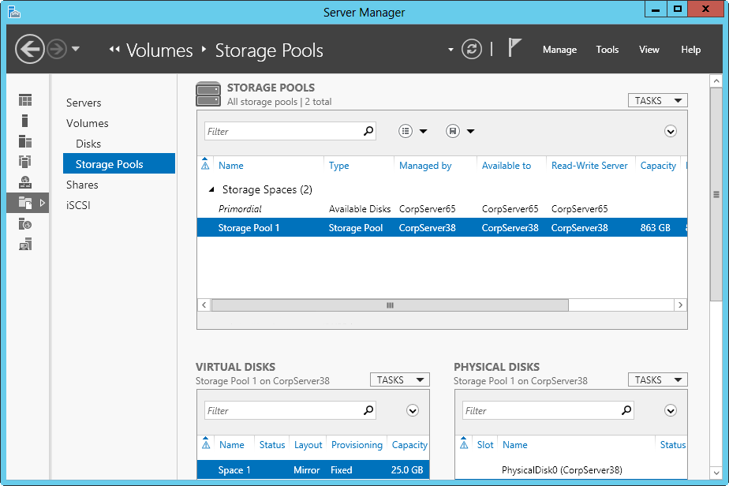Image resolution: width=729 pixels, height=486 pixels.
Task: Select File and Storage Services sidebar icon
Action: click(x=28, y=203)
